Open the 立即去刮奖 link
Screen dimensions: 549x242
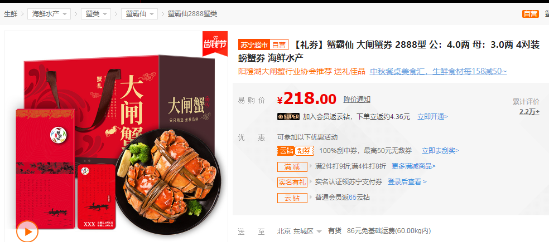click(440, 151)
